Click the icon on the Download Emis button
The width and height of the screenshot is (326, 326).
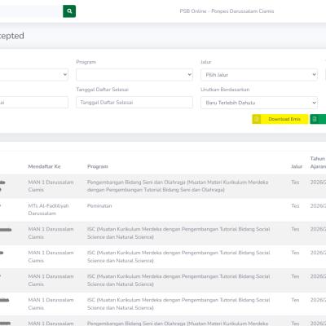[257, 119]
